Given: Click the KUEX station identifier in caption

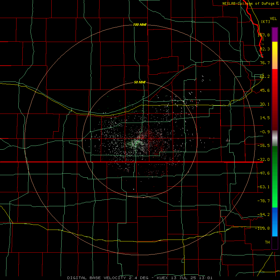Looking at the screenshot, I should coord(162,278).
